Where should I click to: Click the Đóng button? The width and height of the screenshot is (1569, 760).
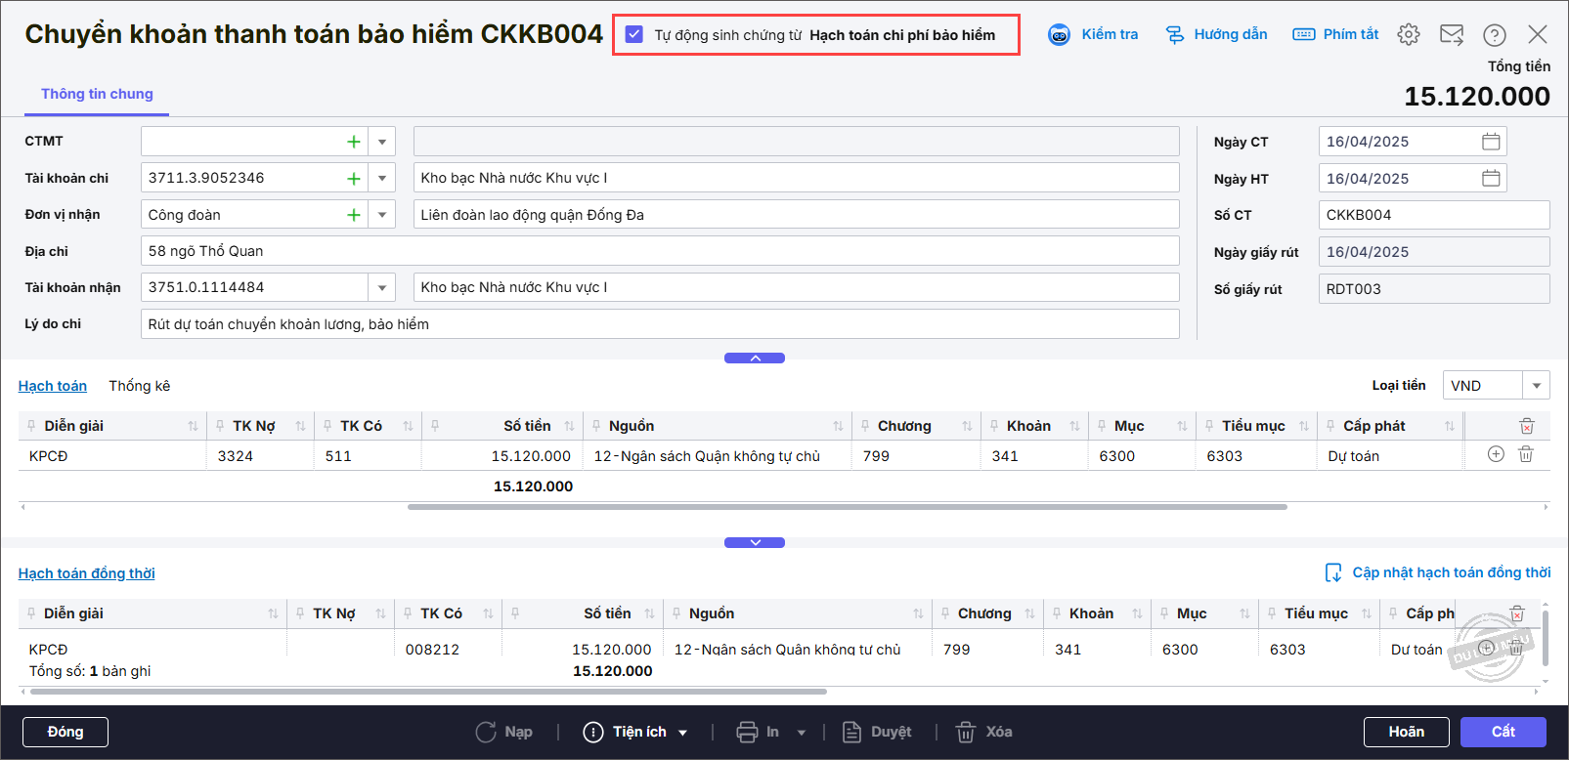point(65,732)
